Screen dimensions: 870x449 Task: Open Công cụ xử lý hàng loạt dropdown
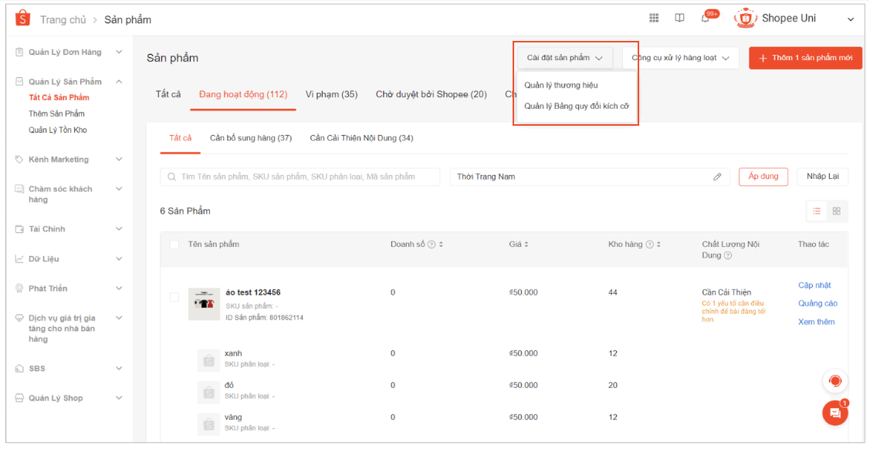[x=681, y=58]
